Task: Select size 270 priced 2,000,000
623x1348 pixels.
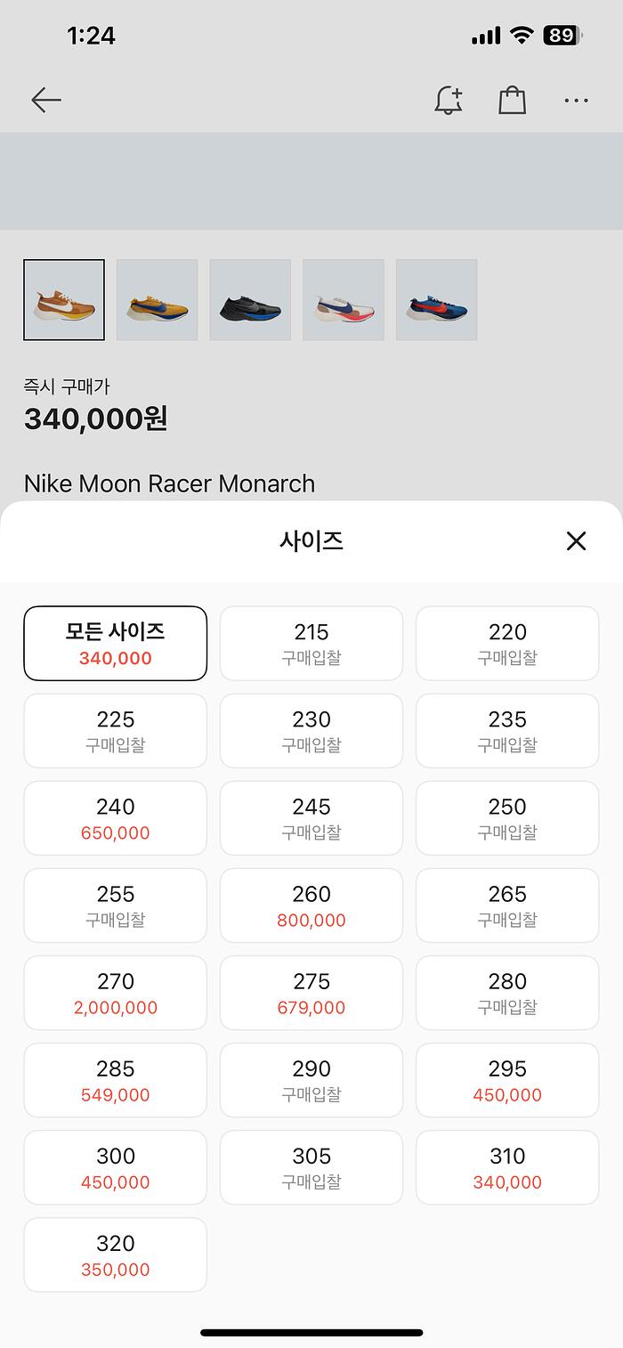Action: pos(116,993)
